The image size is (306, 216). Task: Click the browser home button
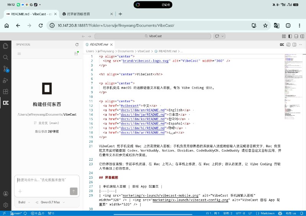7,26
